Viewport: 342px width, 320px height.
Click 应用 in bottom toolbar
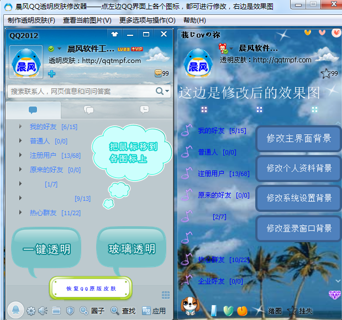(x=154, y=311)
